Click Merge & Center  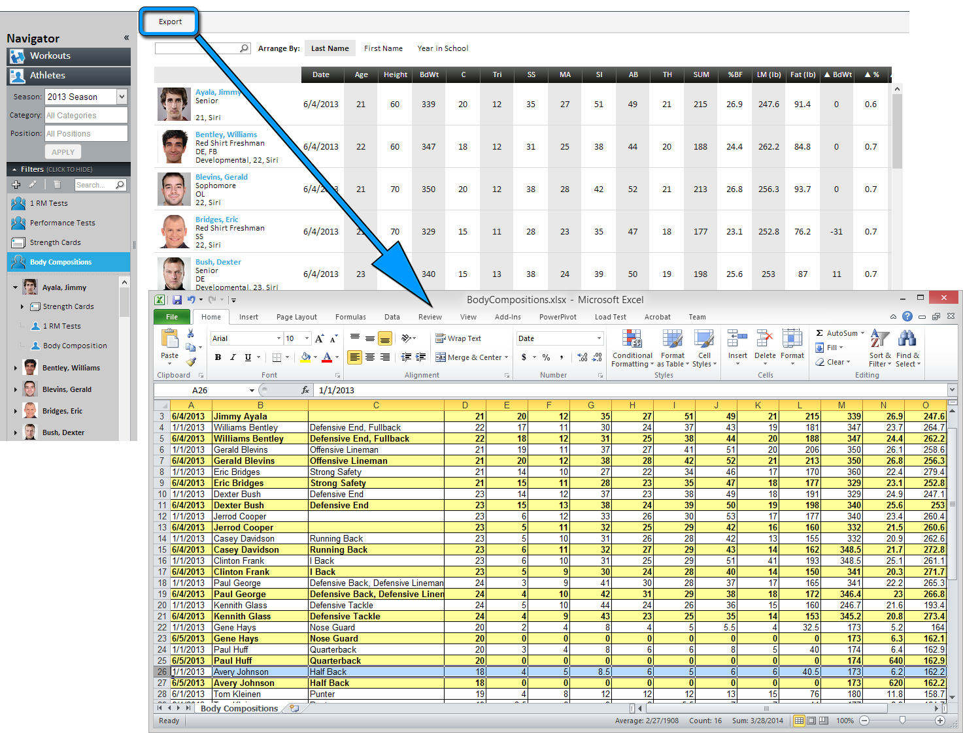(x=471, y=357)
